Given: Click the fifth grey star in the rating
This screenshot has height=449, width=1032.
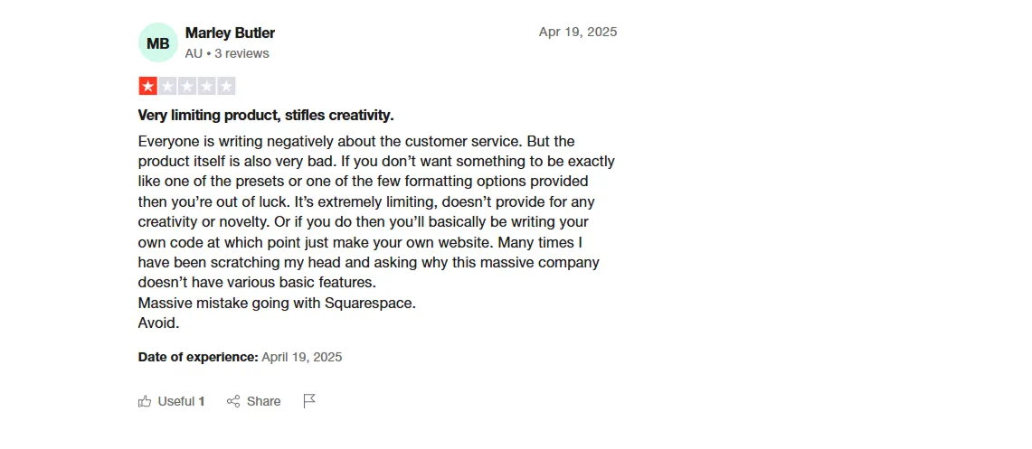Looking at the screenshot, I should click(226, 86).
